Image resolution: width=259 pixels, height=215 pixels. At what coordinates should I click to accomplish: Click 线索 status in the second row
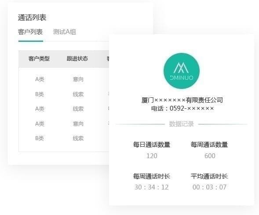(78, 94)
